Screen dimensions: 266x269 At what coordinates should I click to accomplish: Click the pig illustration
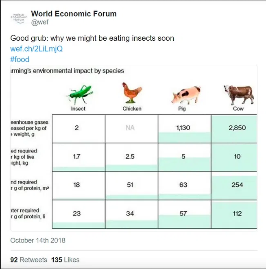[186, 94]
